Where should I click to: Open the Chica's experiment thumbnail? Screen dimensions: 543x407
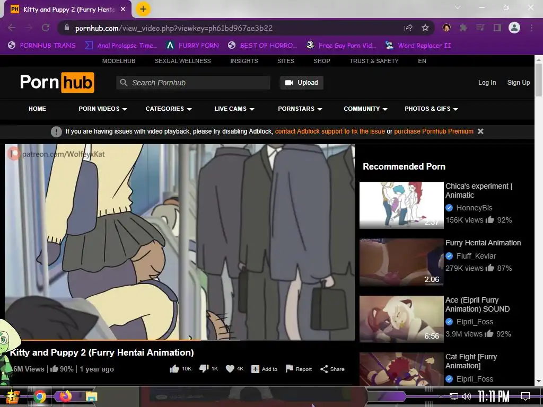coord(401,205)
